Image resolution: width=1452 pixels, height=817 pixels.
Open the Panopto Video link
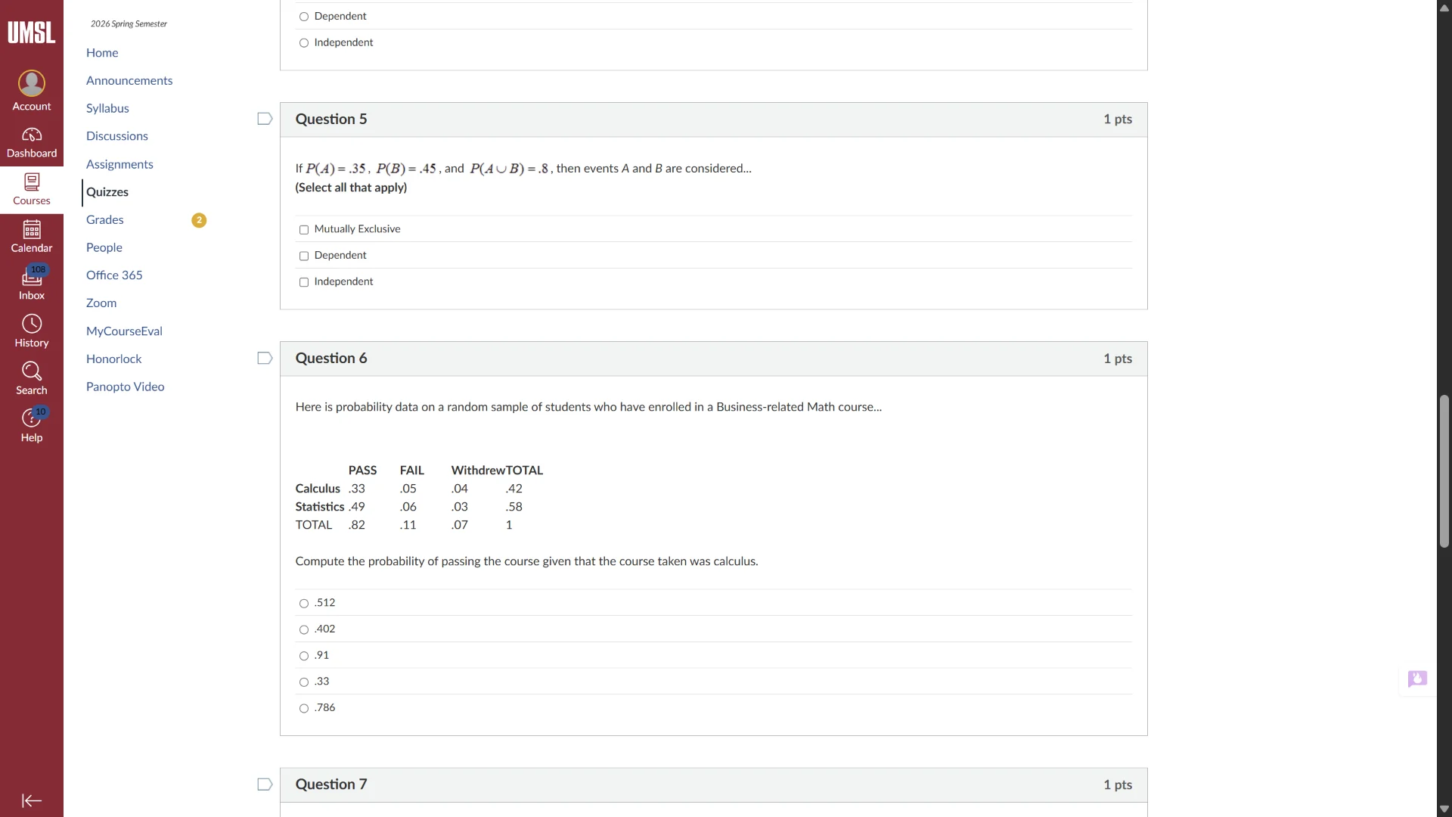point(125,387)
